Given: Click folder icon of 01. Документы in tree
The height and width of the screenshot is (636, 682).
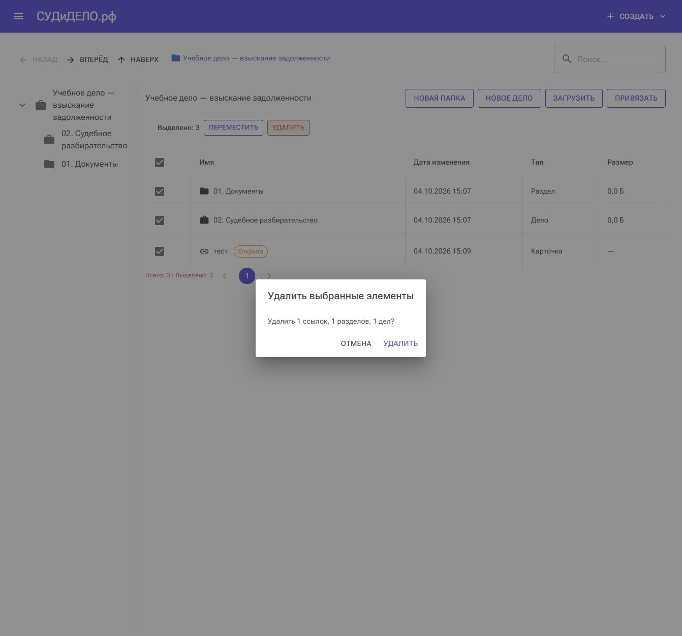Looking at the screenshot, I should click(x=49, y=164).
